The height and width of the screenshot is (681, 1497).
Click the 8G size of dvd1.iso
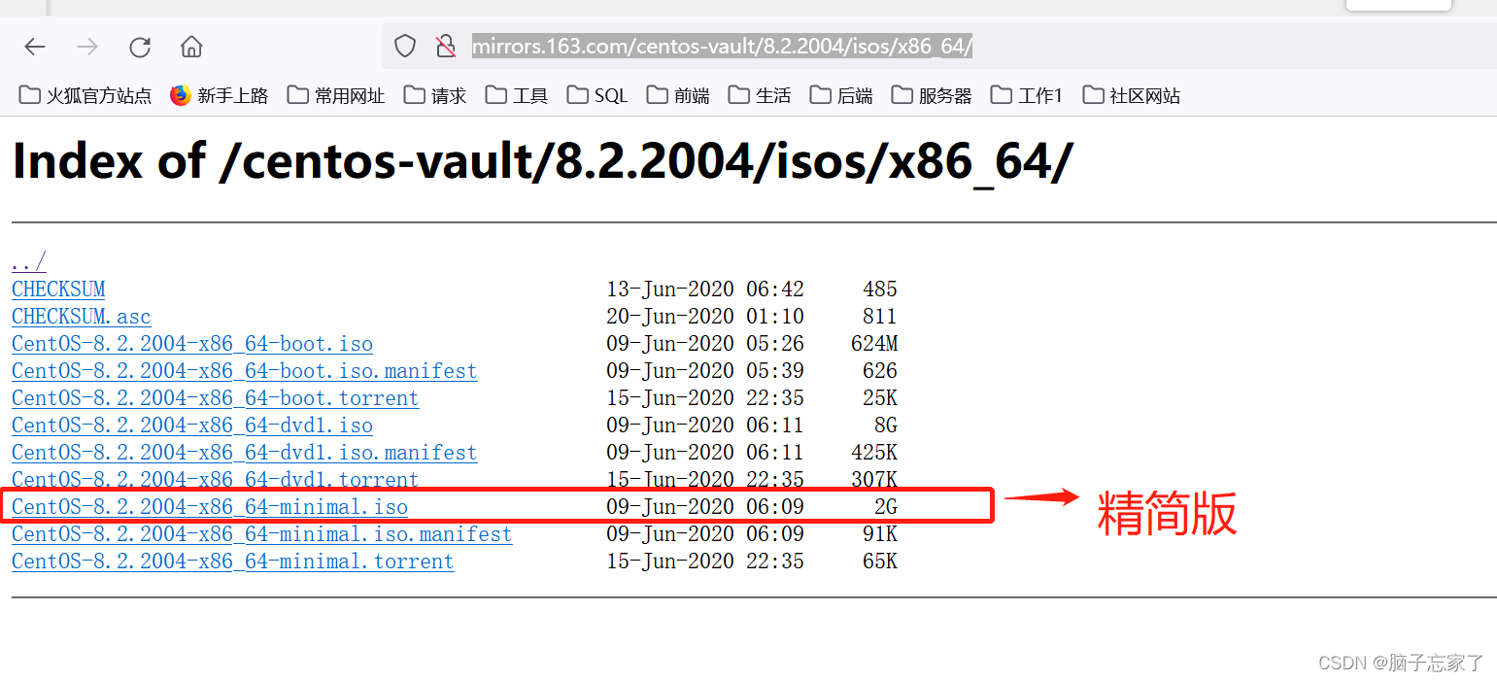tap(886, 426)
